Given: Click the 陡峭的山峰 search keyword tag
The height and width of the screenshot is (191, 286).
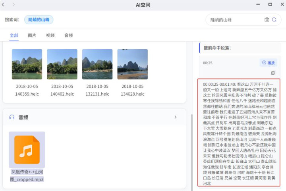Looking at the screenshot, I should [39, 20].
